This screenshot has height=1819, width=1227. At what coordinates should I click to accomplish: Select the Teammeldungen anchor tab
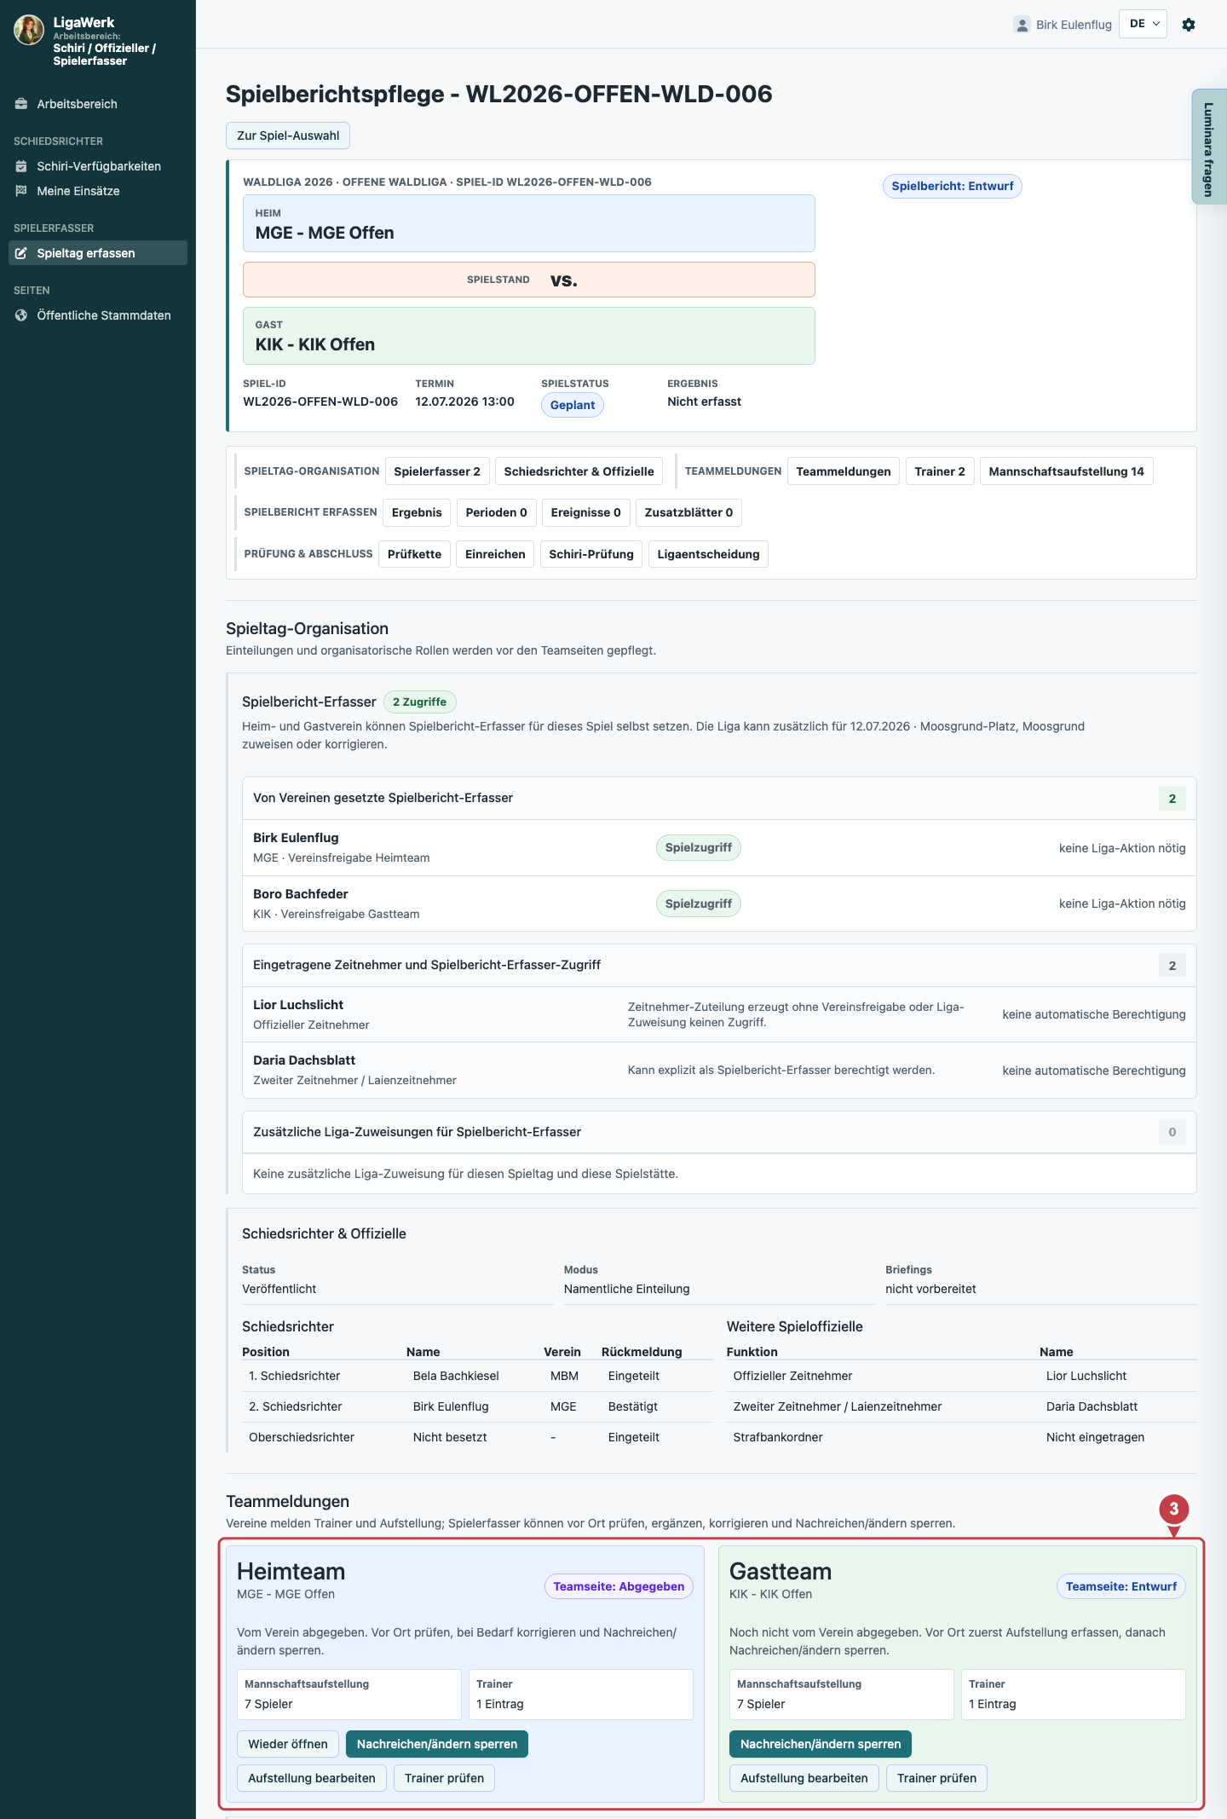844,471
